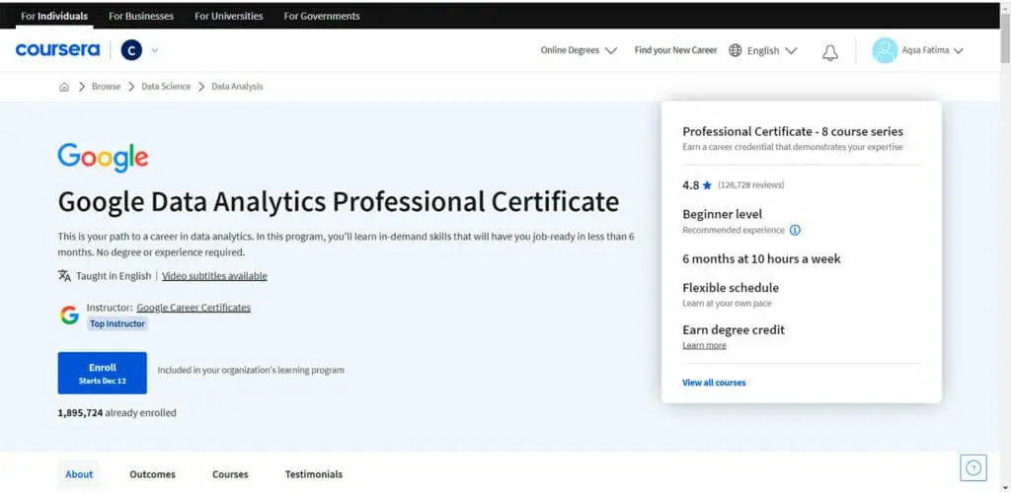Screen dimensions: 1011x492
Task: Go to Browse breadcrumb
Action: pyautogui.click(x=106, y=87)
